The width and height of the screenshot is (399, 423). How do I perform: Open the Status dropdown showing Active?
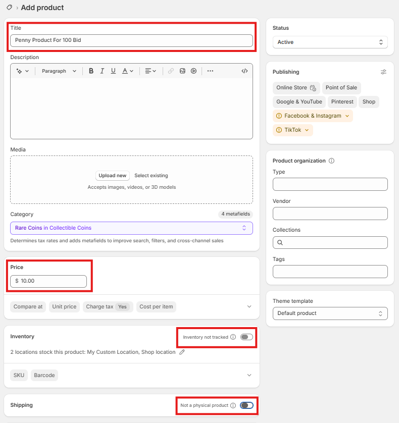(x=330, y=42)
